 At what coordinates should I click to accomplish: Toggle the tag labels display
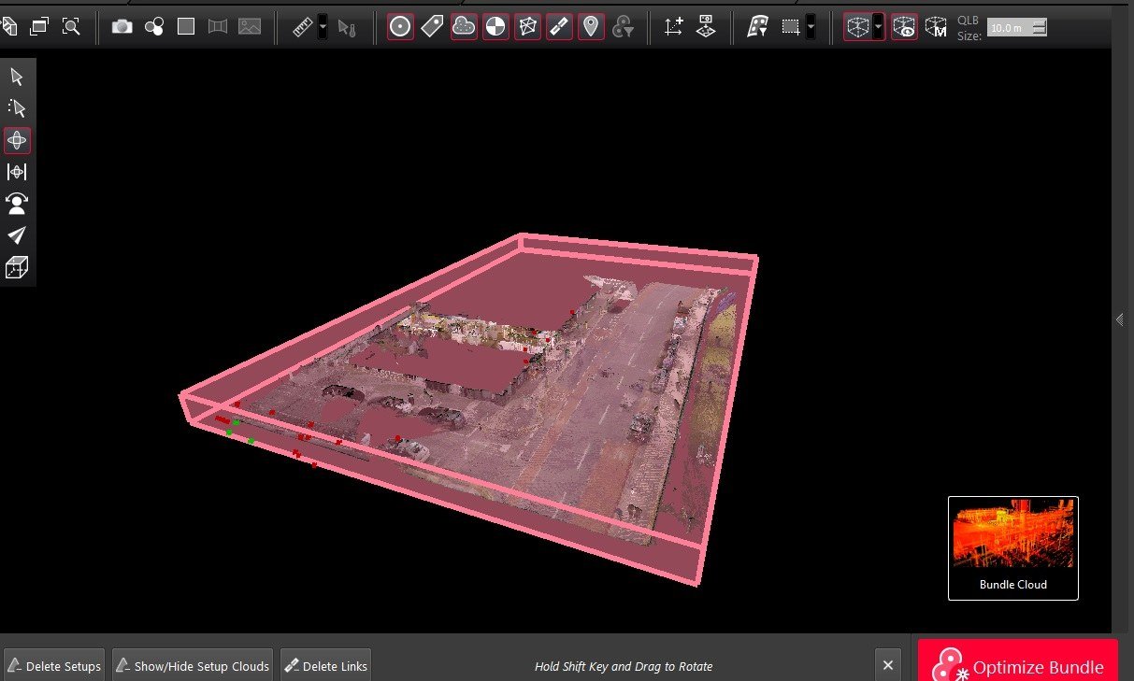point(433,27)
